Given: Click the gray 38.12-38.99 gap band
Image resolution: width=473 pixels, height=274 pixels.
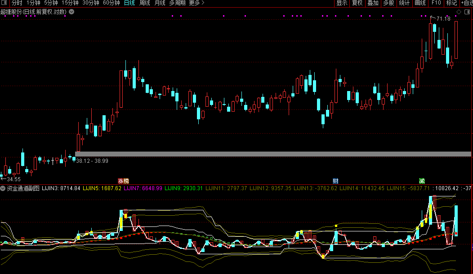Looking at the screenshot, I should [270, 154].
